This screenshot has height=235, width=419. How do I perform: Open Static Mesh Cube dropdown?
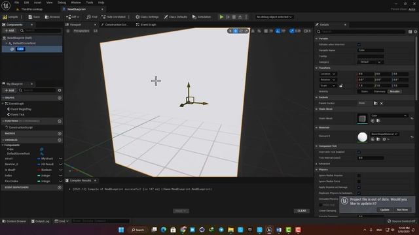pyautogui.click(x=389, y=116)
